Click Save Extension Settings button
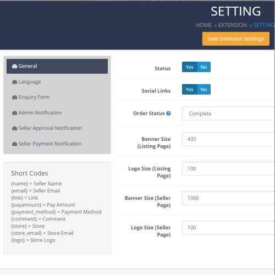 (x=236, y=38)
